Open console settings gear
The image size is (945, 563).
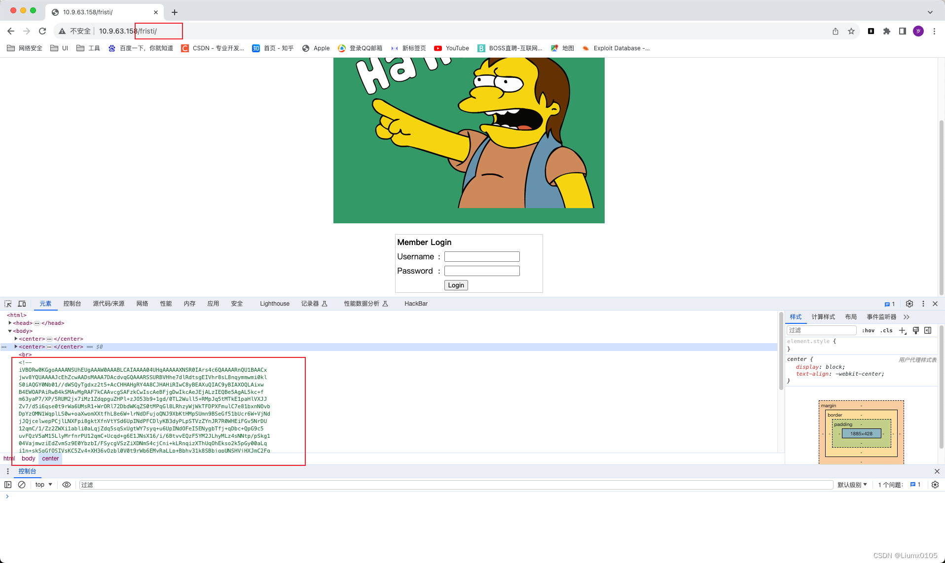point(935,485)
